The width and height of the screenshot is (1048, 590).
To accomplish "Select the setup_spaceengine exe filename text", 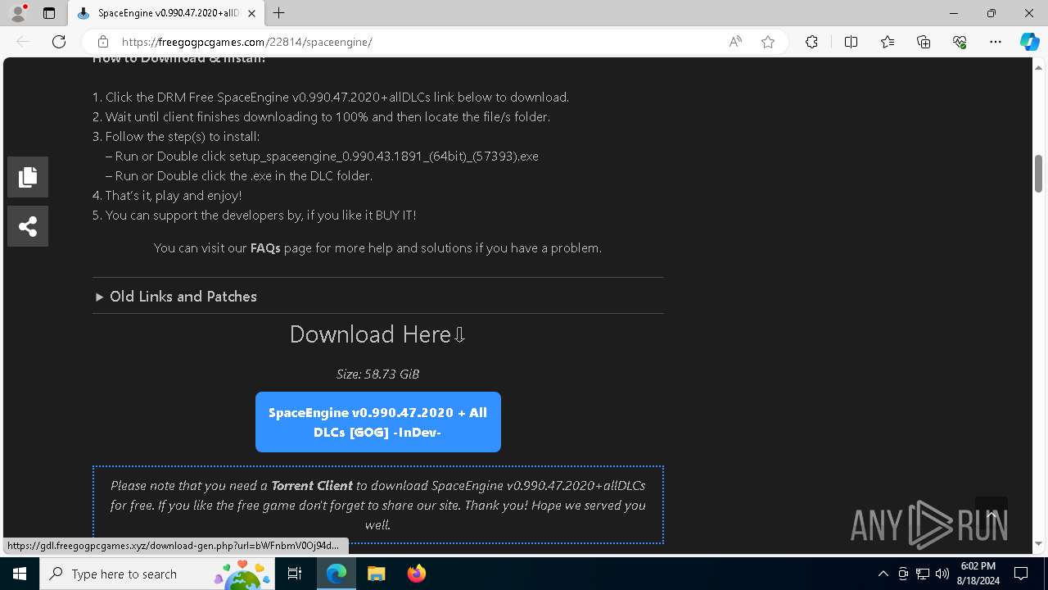I will pyautogui.click(x=383, y=156).
